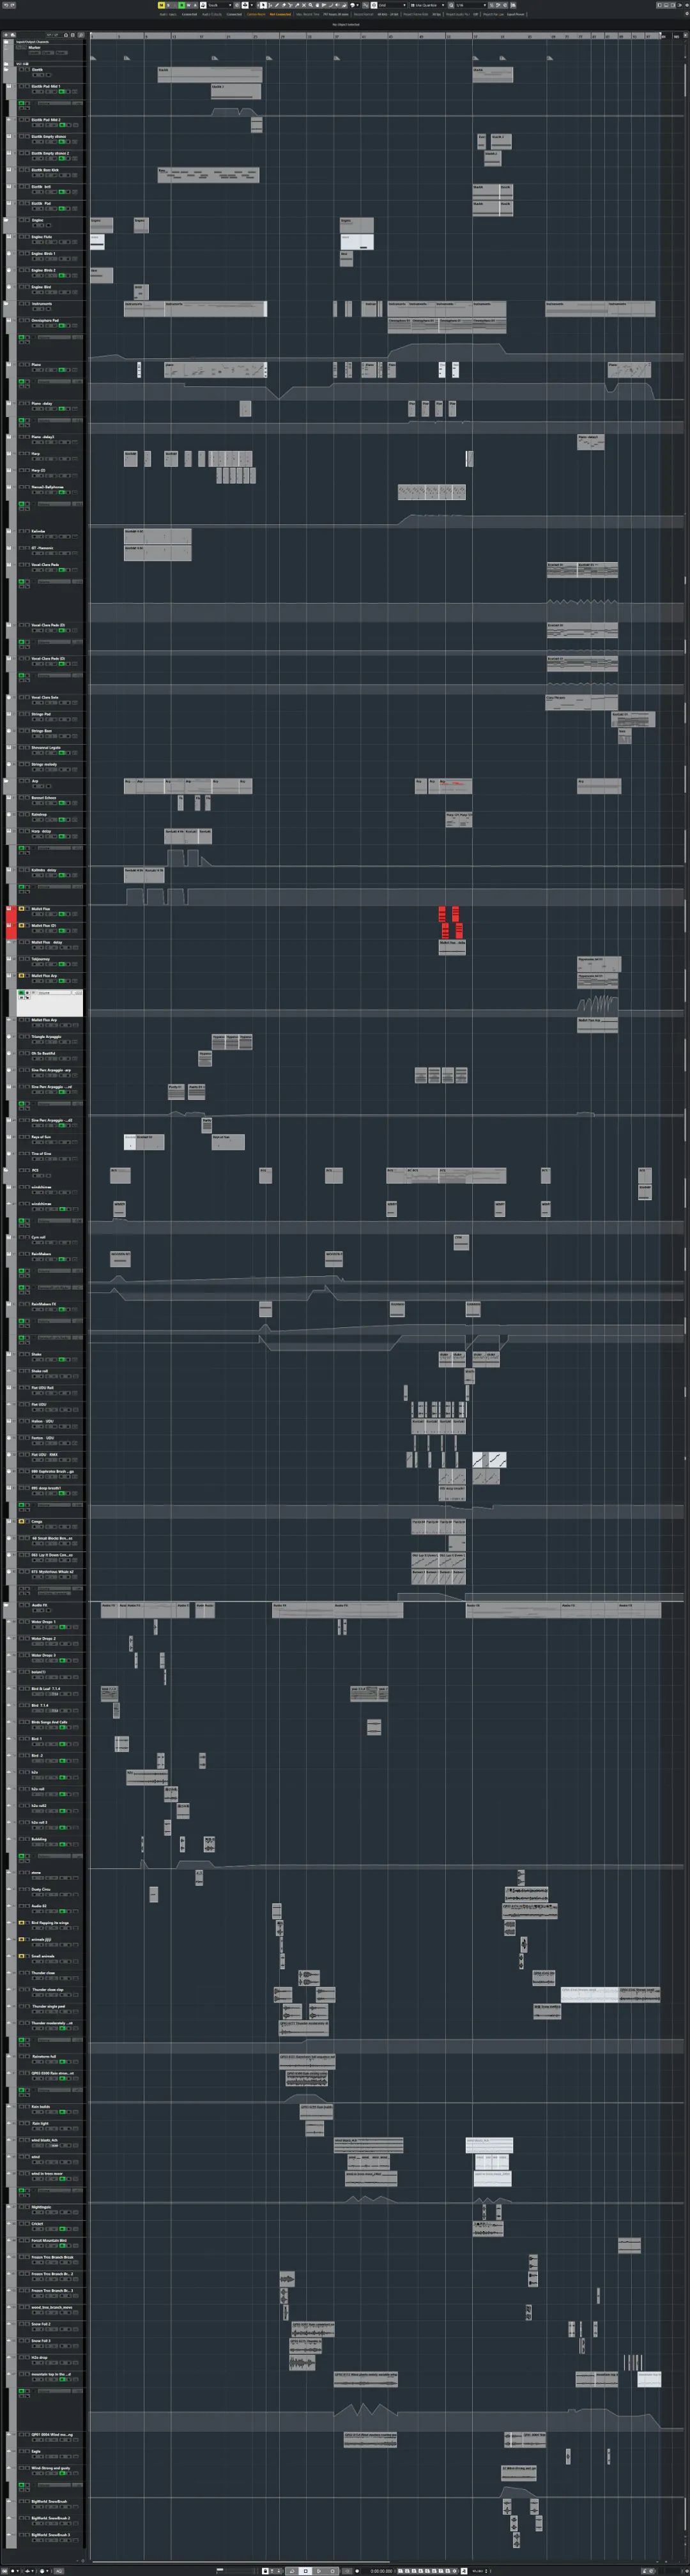Viewport: 690px width, 2576px height.
Task: Select the RainMakers track
Action: (41, 1254)
